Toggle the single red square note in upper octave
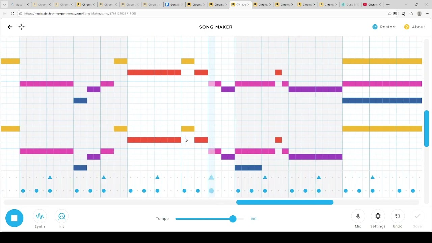The height and width of the screenshot is (243, 432). tap(278, 73)
